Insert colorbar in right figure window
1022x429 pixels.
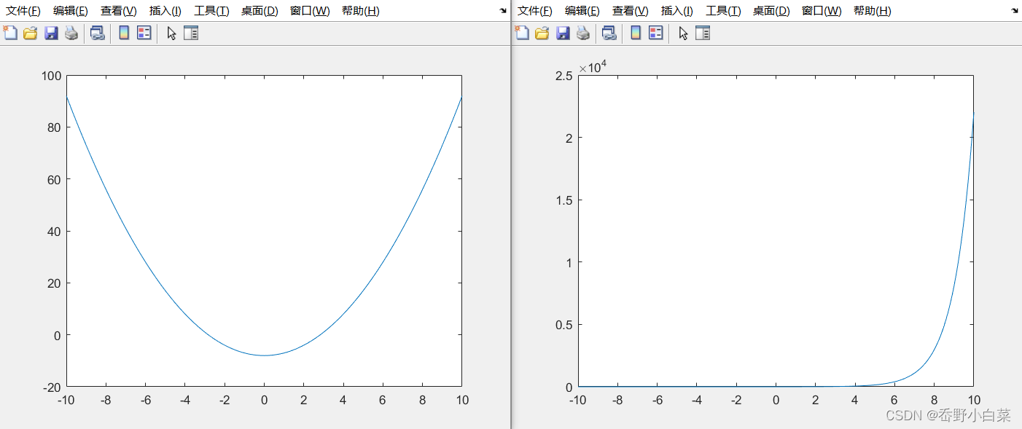click(636, 33)
